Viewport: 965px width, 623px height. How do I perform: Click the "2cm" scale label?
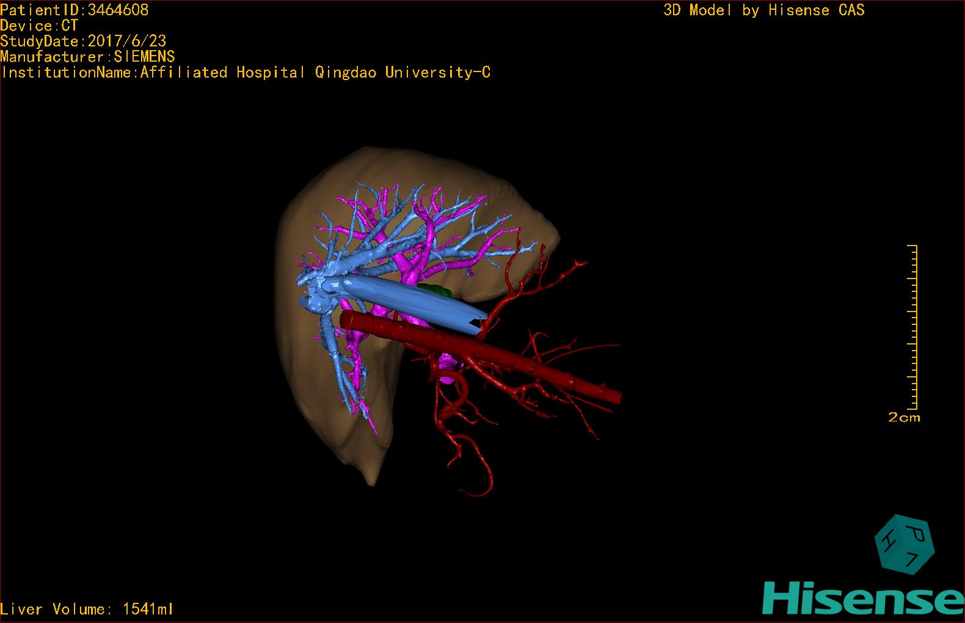pyautogui.click(x=904, y=418)
